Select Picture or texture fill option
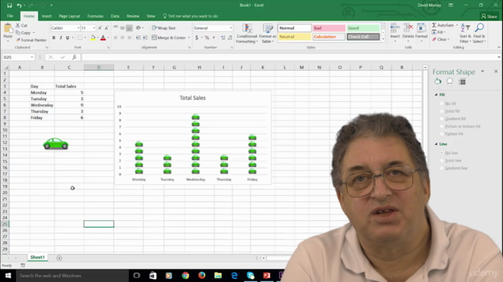The width and height of the screenshot is (503, 282). pos(442,126)
